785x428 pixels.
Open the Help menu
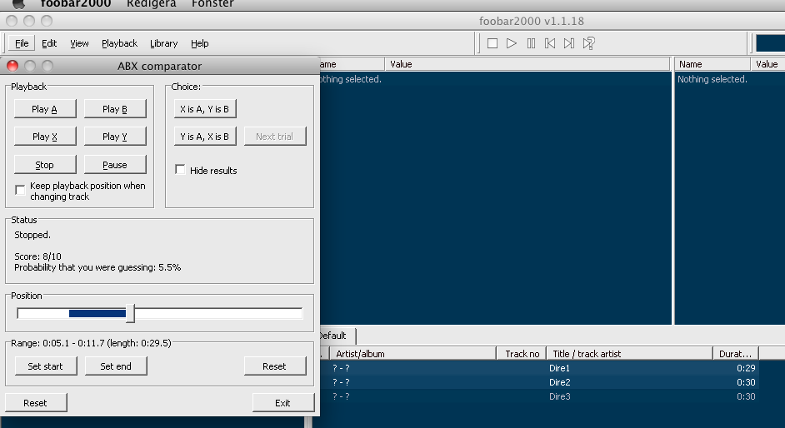tap(199, 43)
